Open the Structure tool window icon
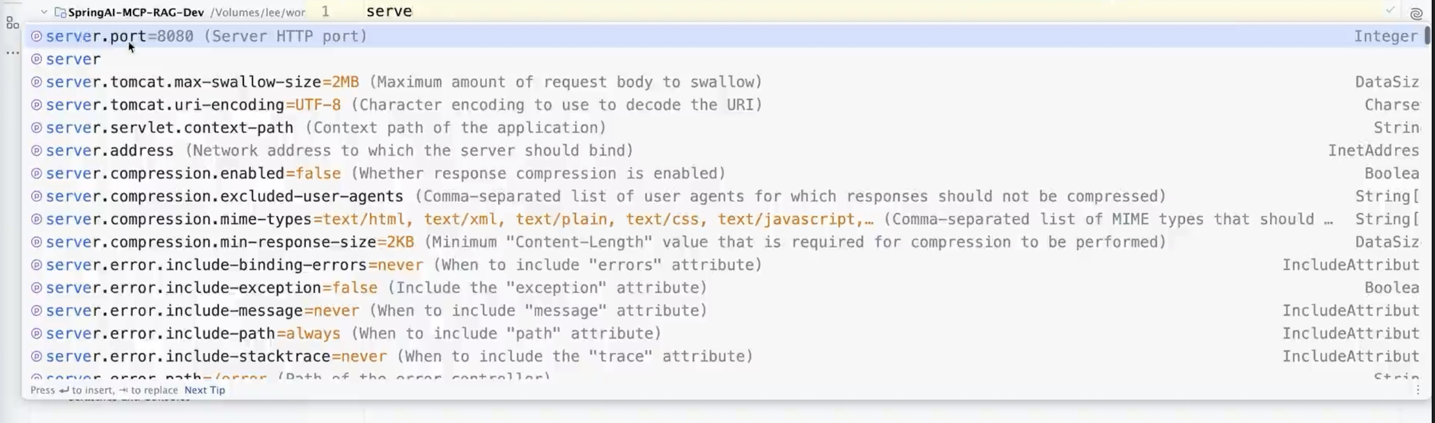This screenshot has width=1435, height=423. [x=11, y=23]
